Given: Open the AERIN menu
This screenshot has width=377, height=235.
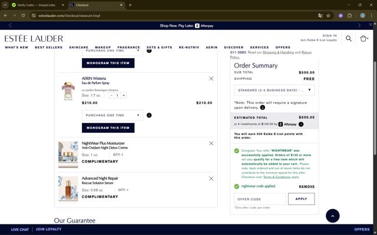Looking at the screenshot, I should tap(211, 47).
